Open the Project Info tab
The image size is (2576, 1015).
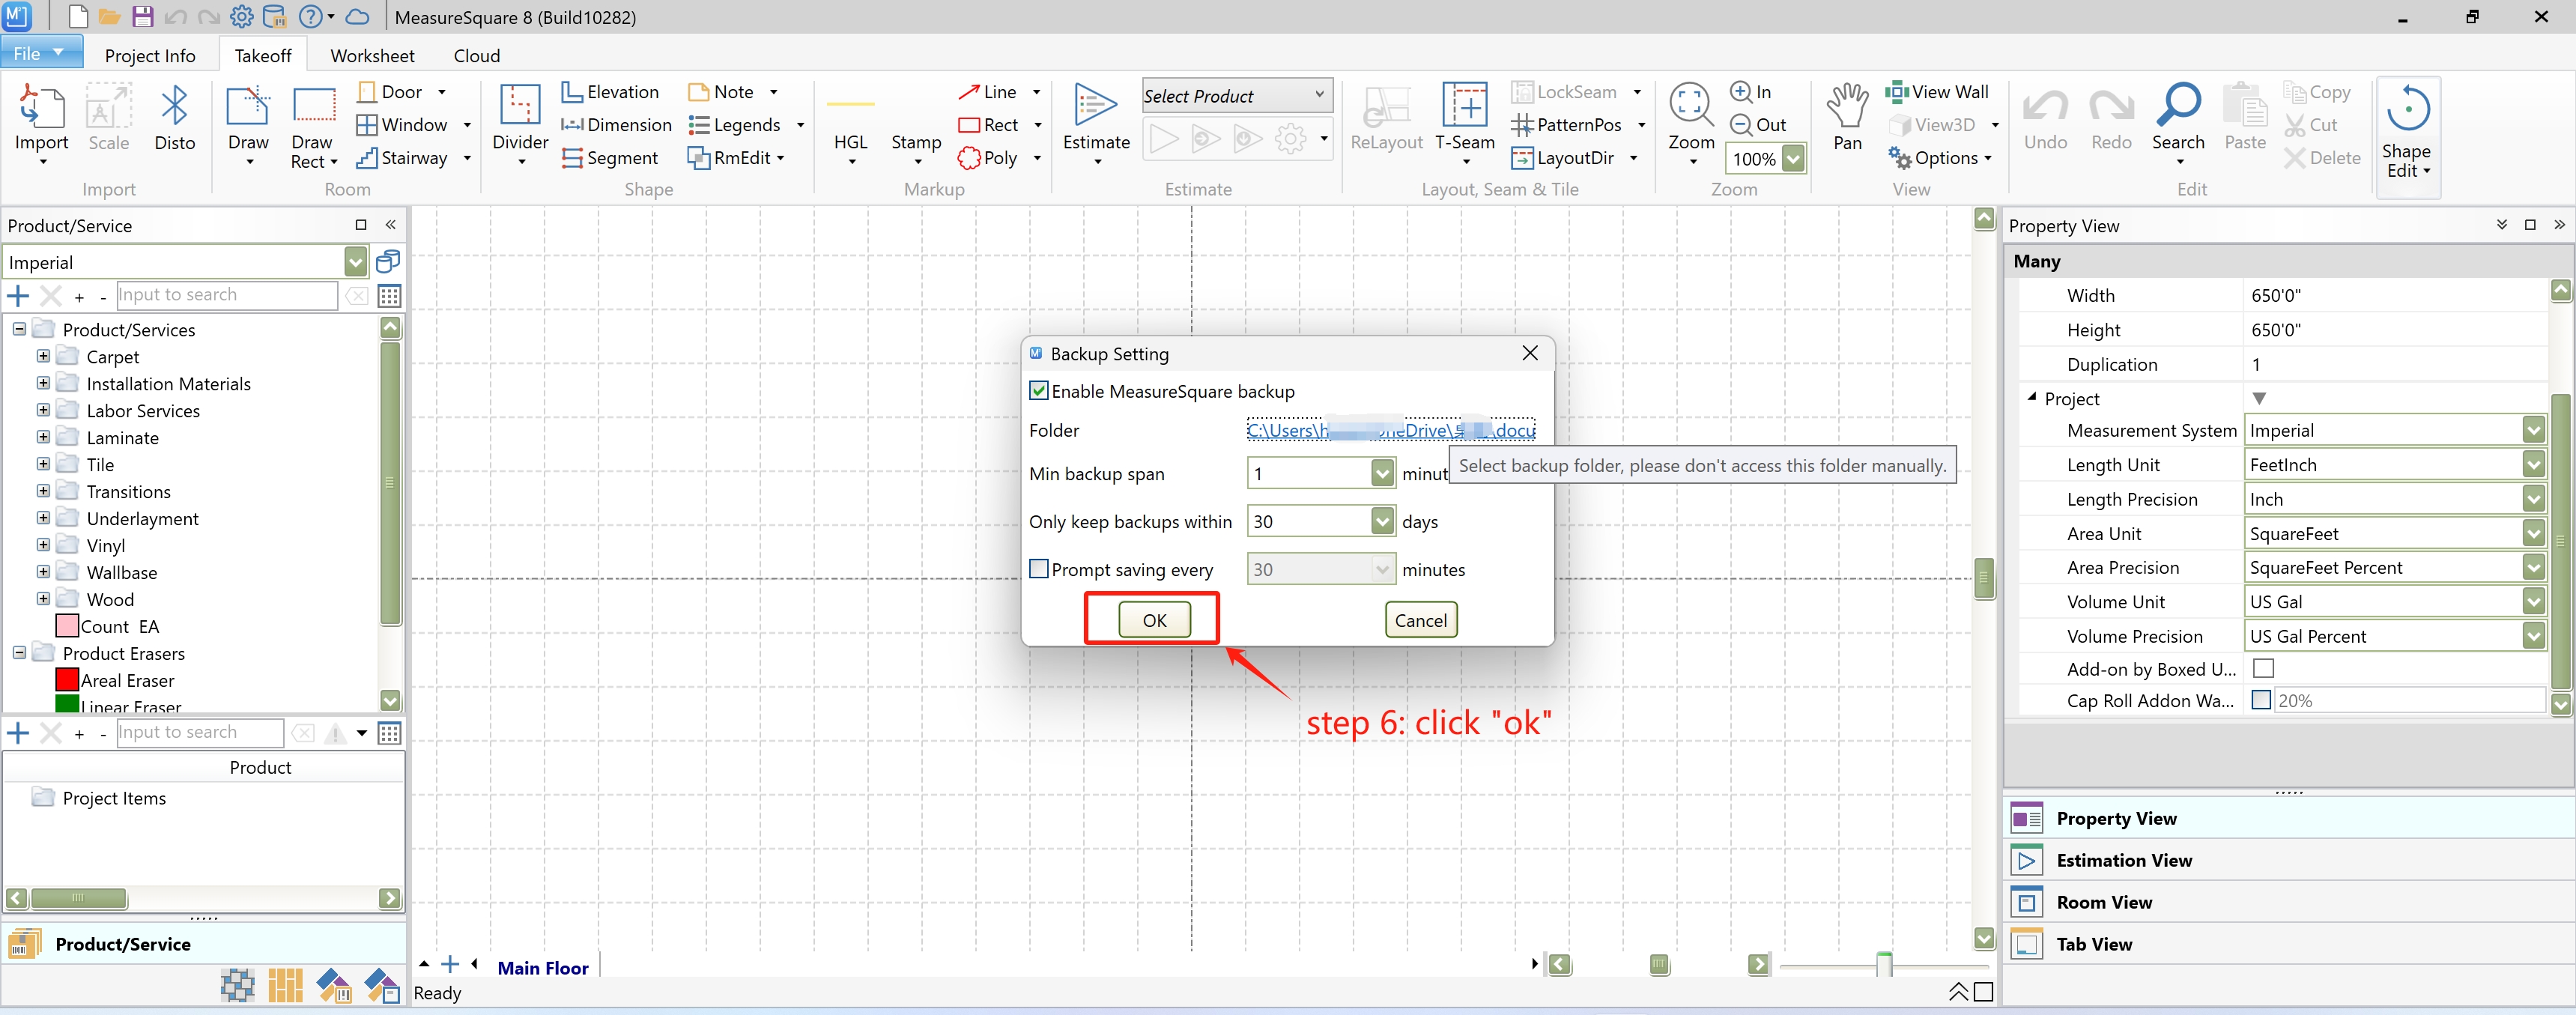[150, 56]
